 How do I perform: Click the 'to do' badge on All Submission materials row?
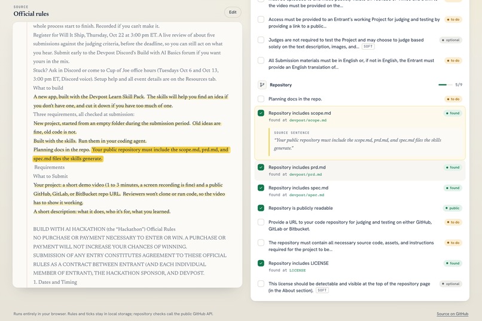pyautogui.click(x=453, y=60)
